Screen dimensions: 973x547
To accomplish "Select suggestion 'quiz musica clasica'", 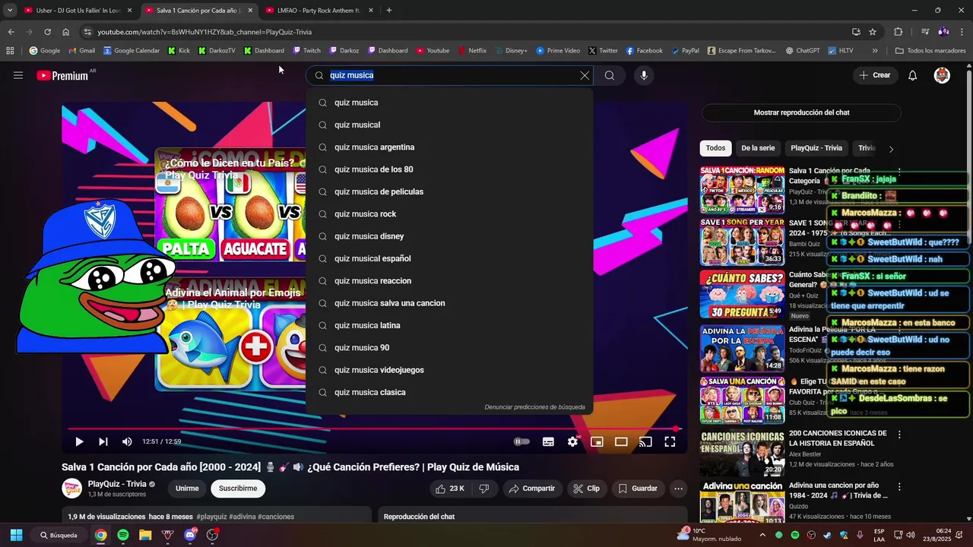I will 449,392.
